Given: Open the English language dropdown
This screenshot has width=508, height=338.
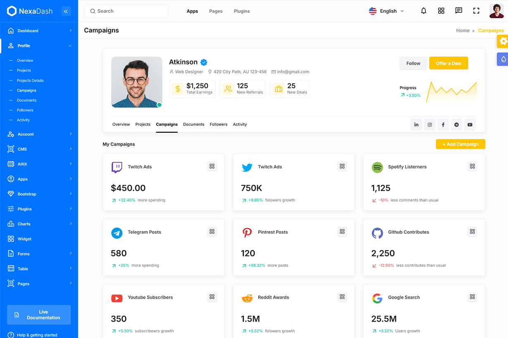Looking at the screenshot, I should pyautogui.click(x=387, y=11).
